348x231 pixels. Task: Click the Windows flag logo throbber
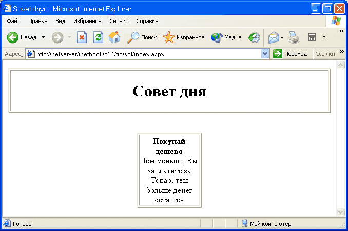click(x=336, y=22)
